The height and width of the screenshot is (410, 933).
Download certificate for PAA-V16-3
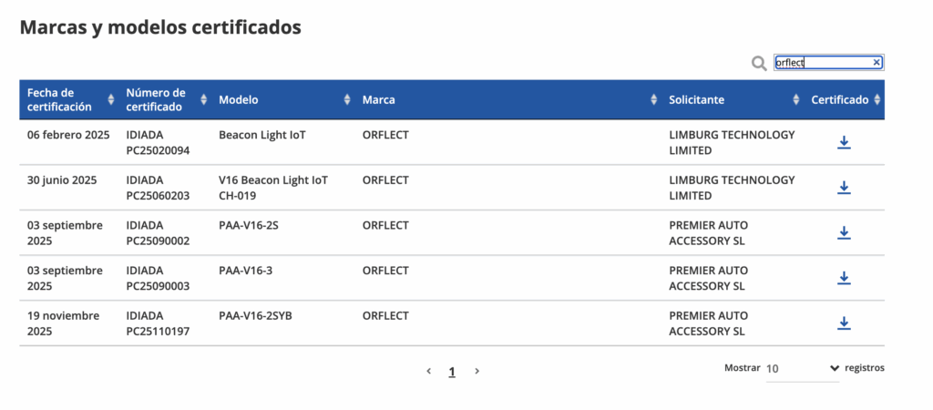(844, 277)
